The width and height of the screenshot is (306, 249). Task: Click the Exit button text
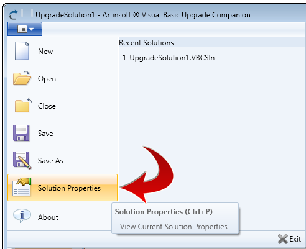pos(295,239)
